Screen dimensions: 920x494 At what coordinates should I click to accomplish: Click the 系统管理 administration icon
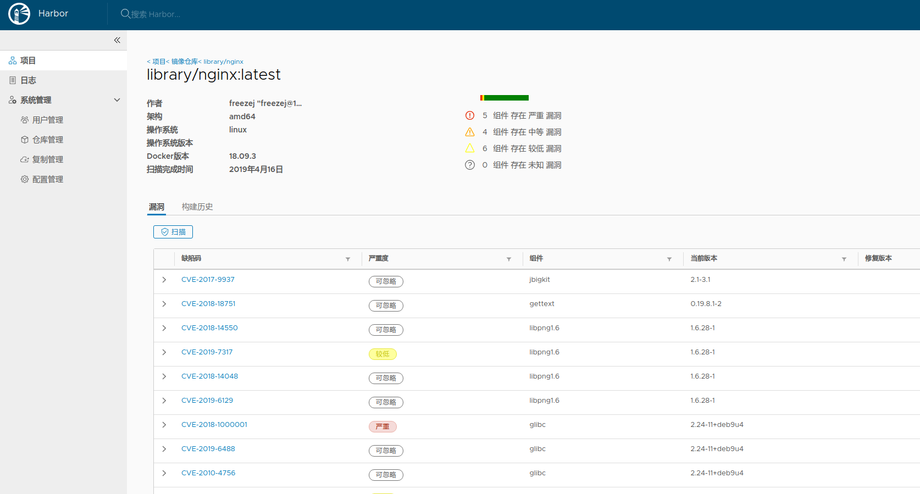[13, 100]
